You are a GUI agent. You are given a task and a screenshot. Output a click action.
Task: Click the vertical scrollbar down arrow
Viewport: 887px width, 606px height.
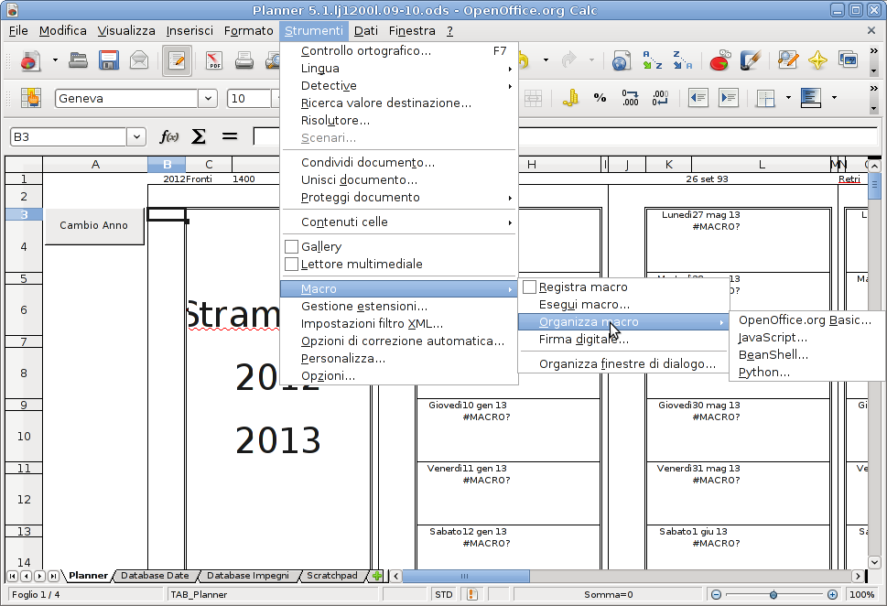pyautogui.click(x=874, y=562)
